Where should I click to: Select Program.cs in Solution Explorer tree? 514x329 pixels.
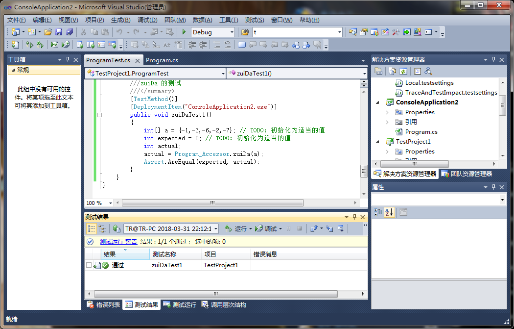pyautogui.click(x=421, y=132)
